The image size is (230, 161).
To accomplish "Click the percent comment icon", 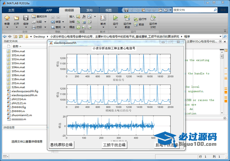I will tap(78, 22).
